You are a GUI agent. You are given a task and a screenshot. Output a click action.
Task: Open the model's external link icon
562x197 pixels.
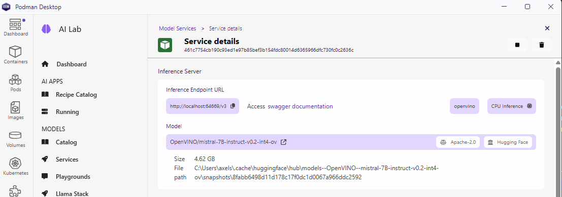pos(283,142)
